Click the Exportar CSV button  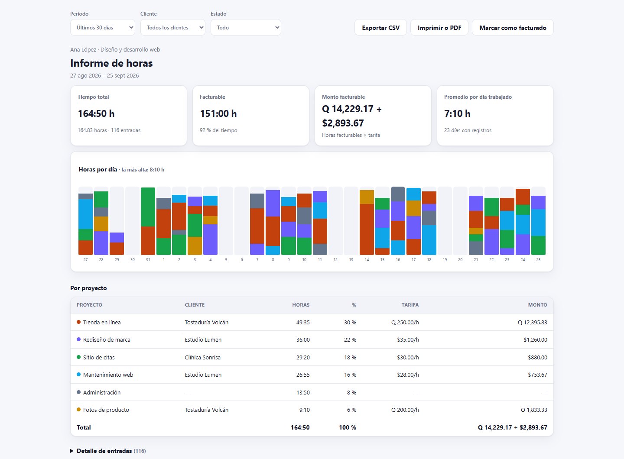click(x=380, y=28)
